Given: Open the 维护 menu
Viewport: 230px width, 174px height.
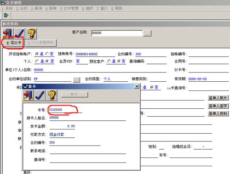Looking at the screenshot, I should coord(87,8).
